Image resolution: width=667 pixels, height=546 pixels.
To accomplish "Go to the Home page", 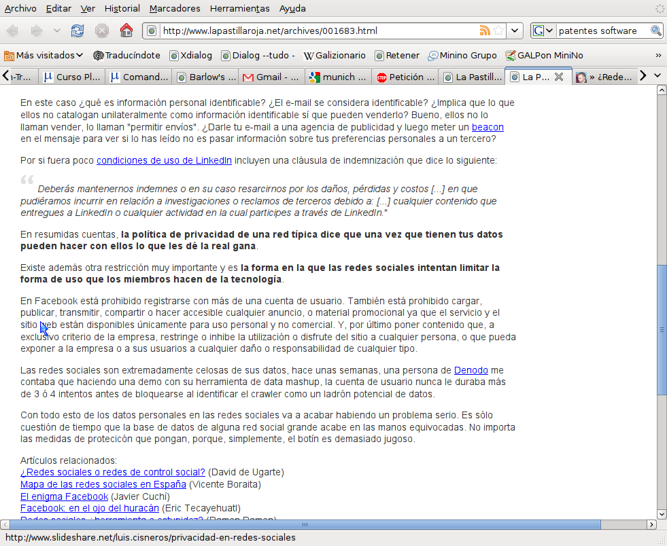I will [x=126, y=31].
